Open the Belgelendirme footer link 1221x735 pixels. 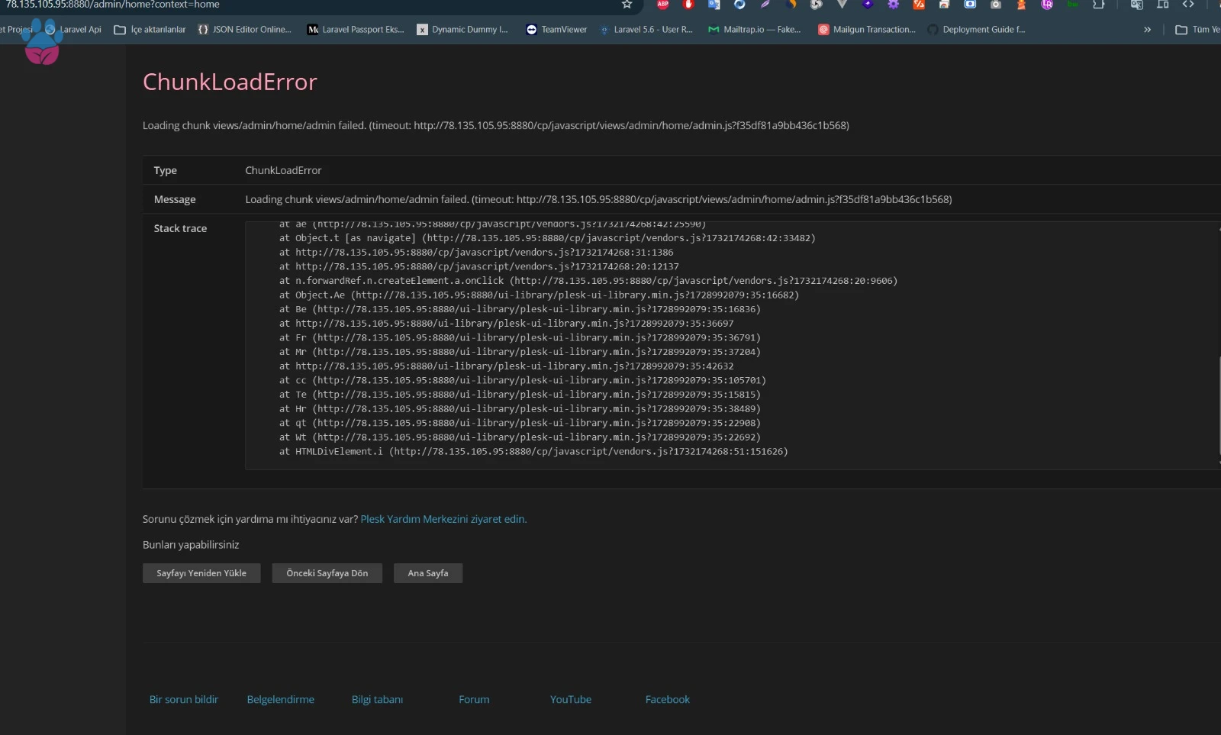coord(281,699)
